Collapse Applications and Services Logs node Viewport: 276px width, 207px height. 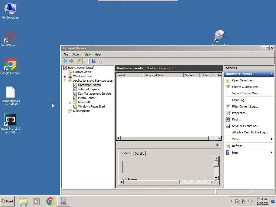point(65,81)
